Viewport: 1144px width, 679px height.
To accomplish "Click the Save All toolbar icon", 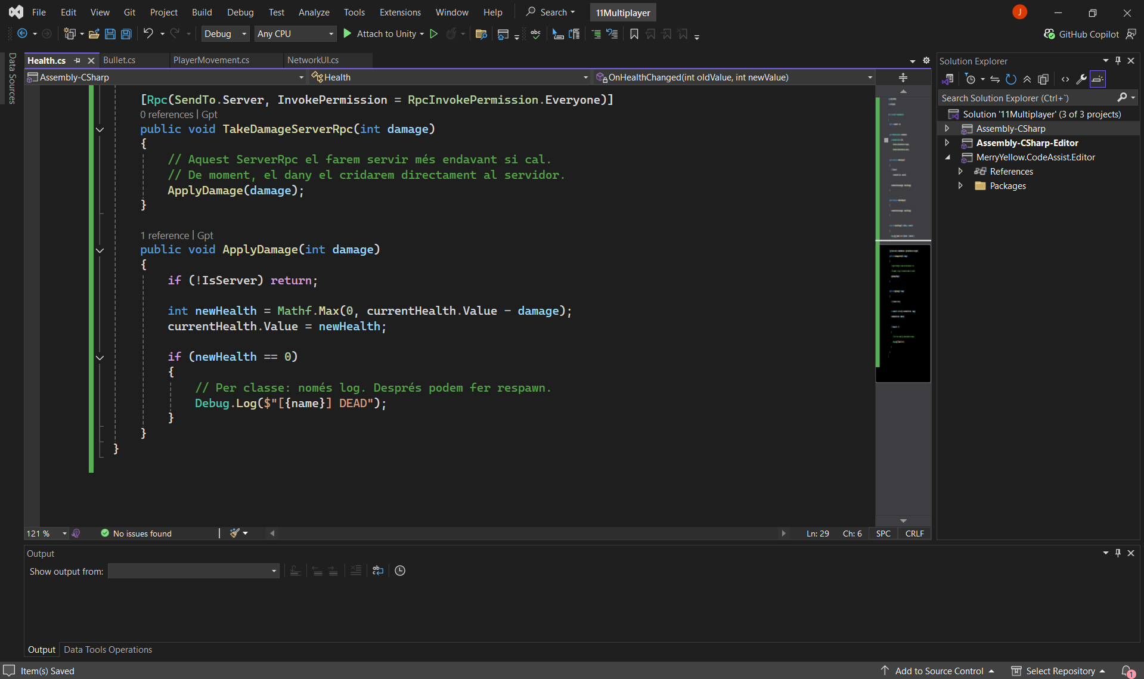I will [126, 34].
